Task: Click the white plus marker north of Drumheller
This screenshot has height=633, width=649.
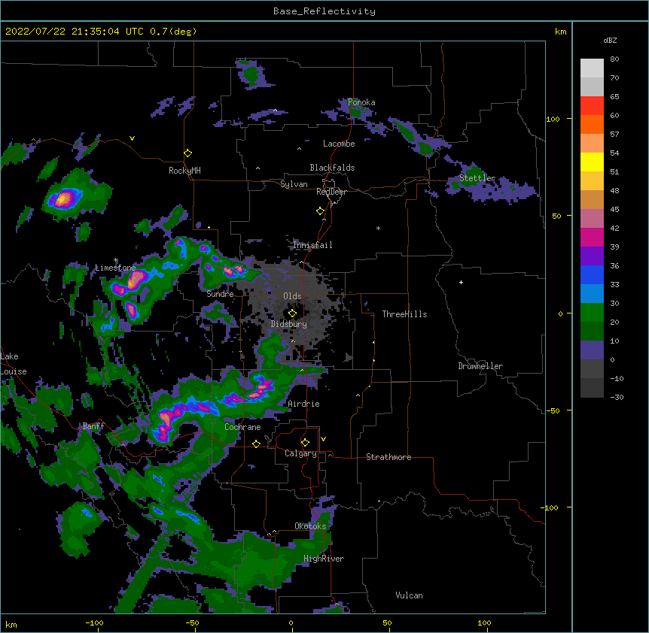Action: (x=461, y=282)
